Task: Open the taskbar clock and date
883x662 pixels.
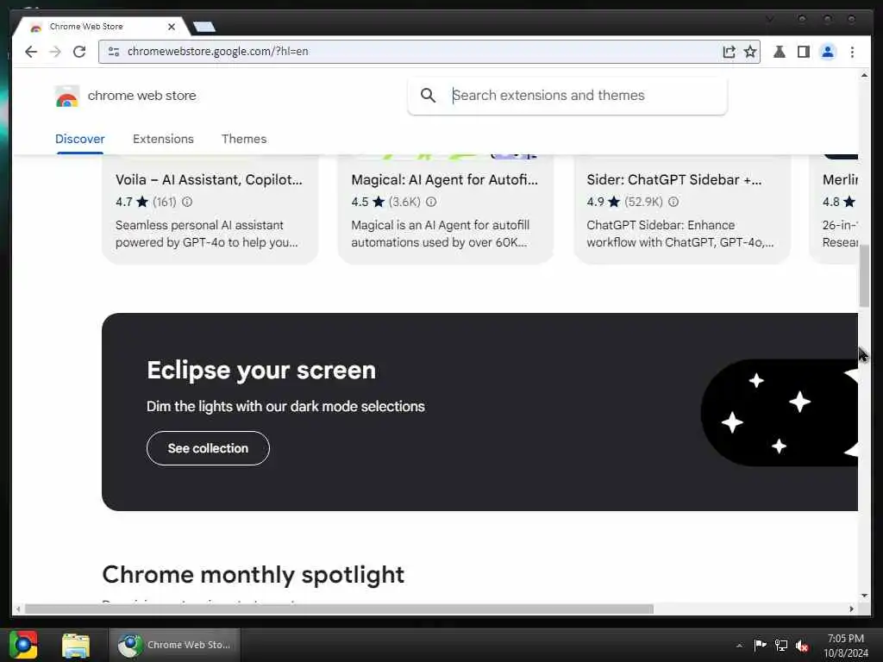Action: 846,646
